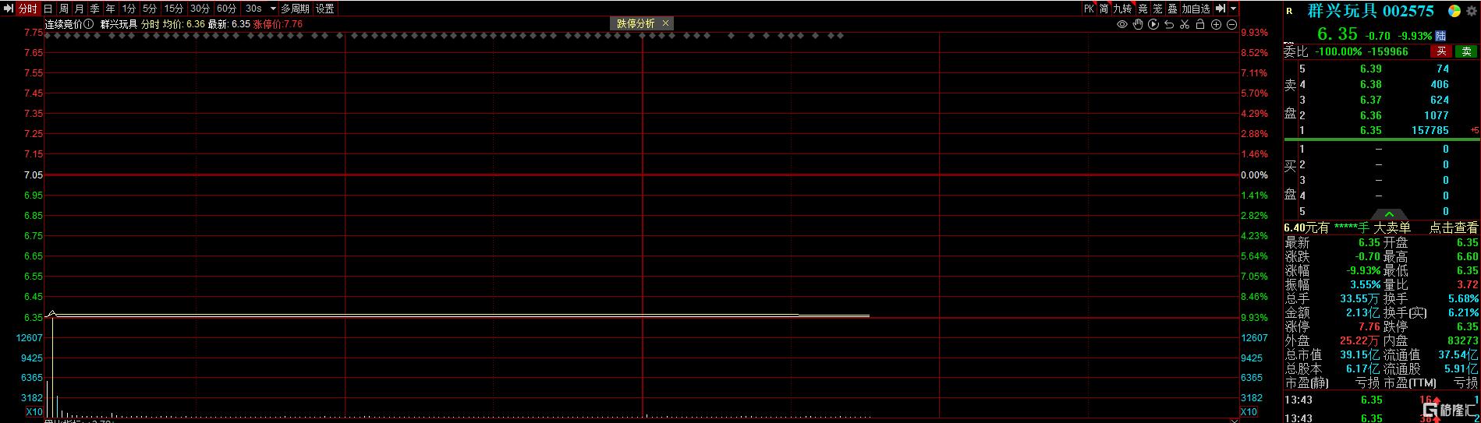The height and width of the screenshot is (423, 1481).
Task: Open the pie chart icon beside stock code
Action: pos(1454,11)
